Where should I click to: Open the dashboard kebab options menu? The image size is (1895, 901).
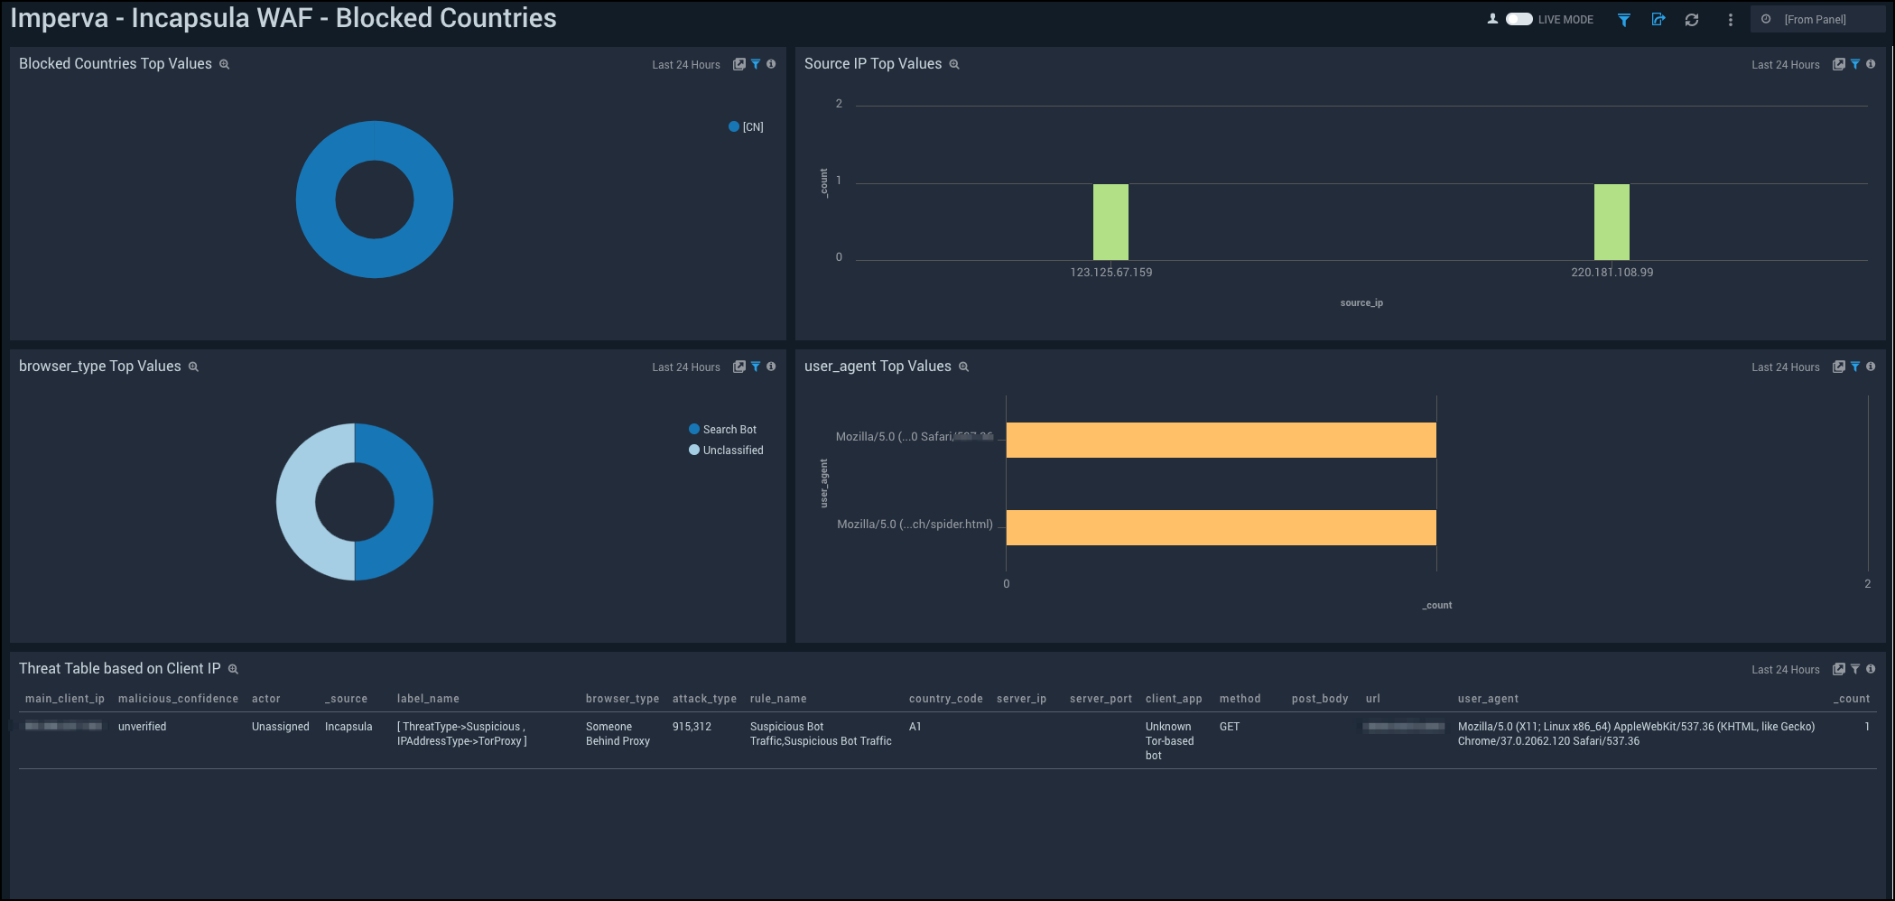coord(1730,18)
